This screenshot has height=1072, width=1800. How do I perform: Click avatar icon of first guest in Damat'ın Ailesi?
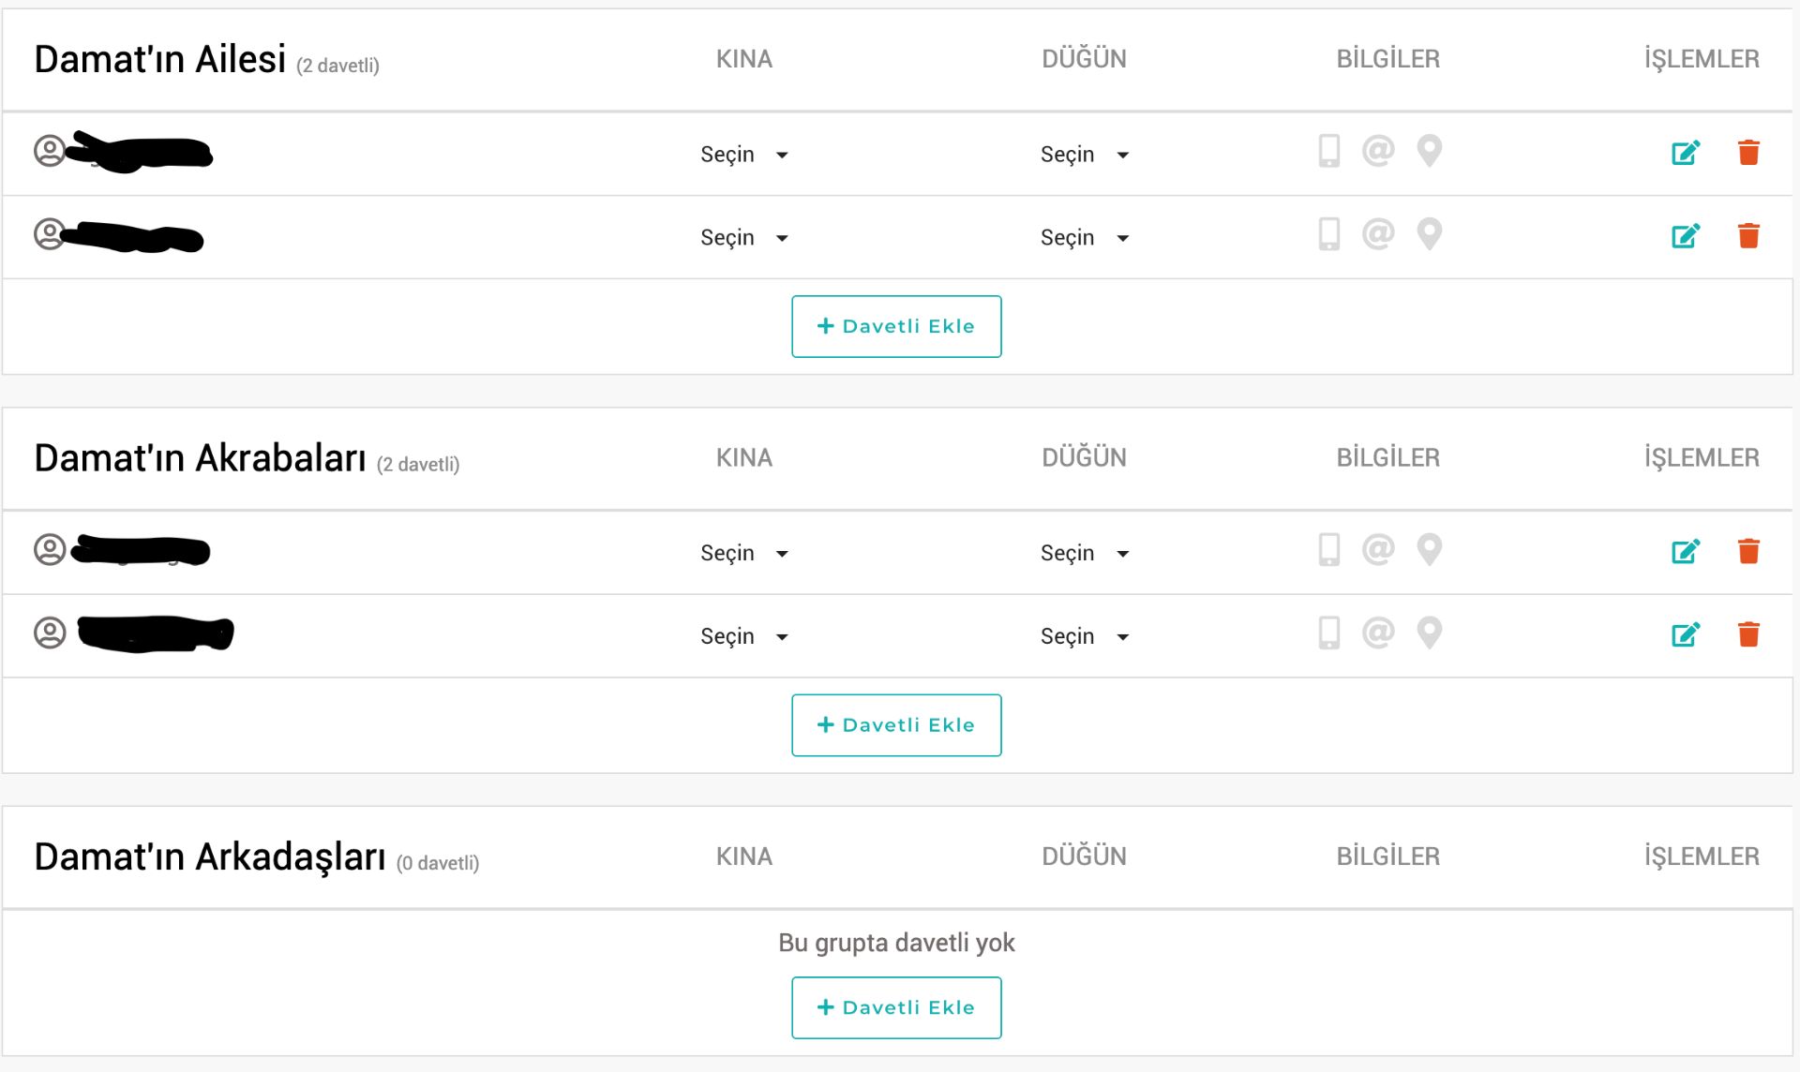point(50,151)
